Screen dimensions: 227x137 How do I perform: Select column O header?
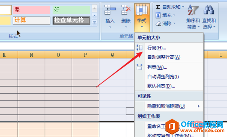pyautogui.click(x=59, y=55)
